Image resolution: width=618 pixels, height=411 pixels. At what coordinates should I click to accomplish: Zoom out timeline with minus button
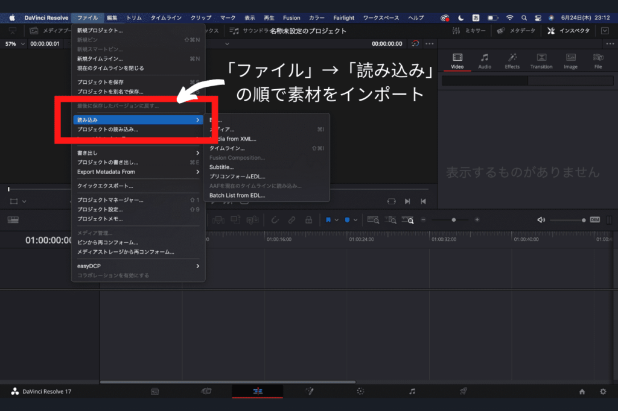pos(423,220)
